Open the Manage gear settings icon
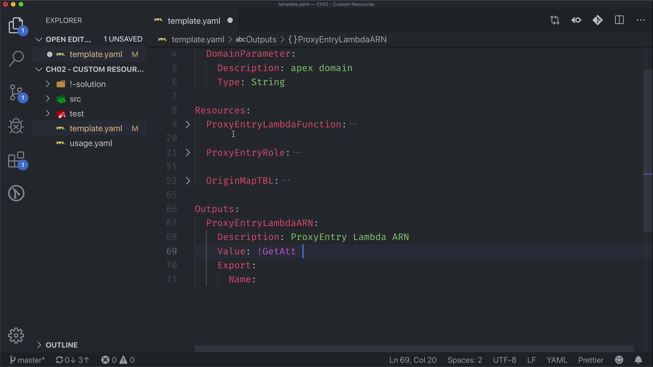 (x=16, y=336)
